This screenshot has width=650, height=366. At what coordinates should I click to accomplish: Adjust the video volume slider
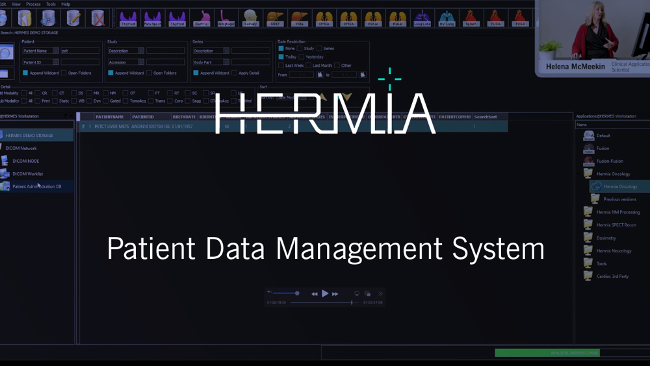coord(287,293)
